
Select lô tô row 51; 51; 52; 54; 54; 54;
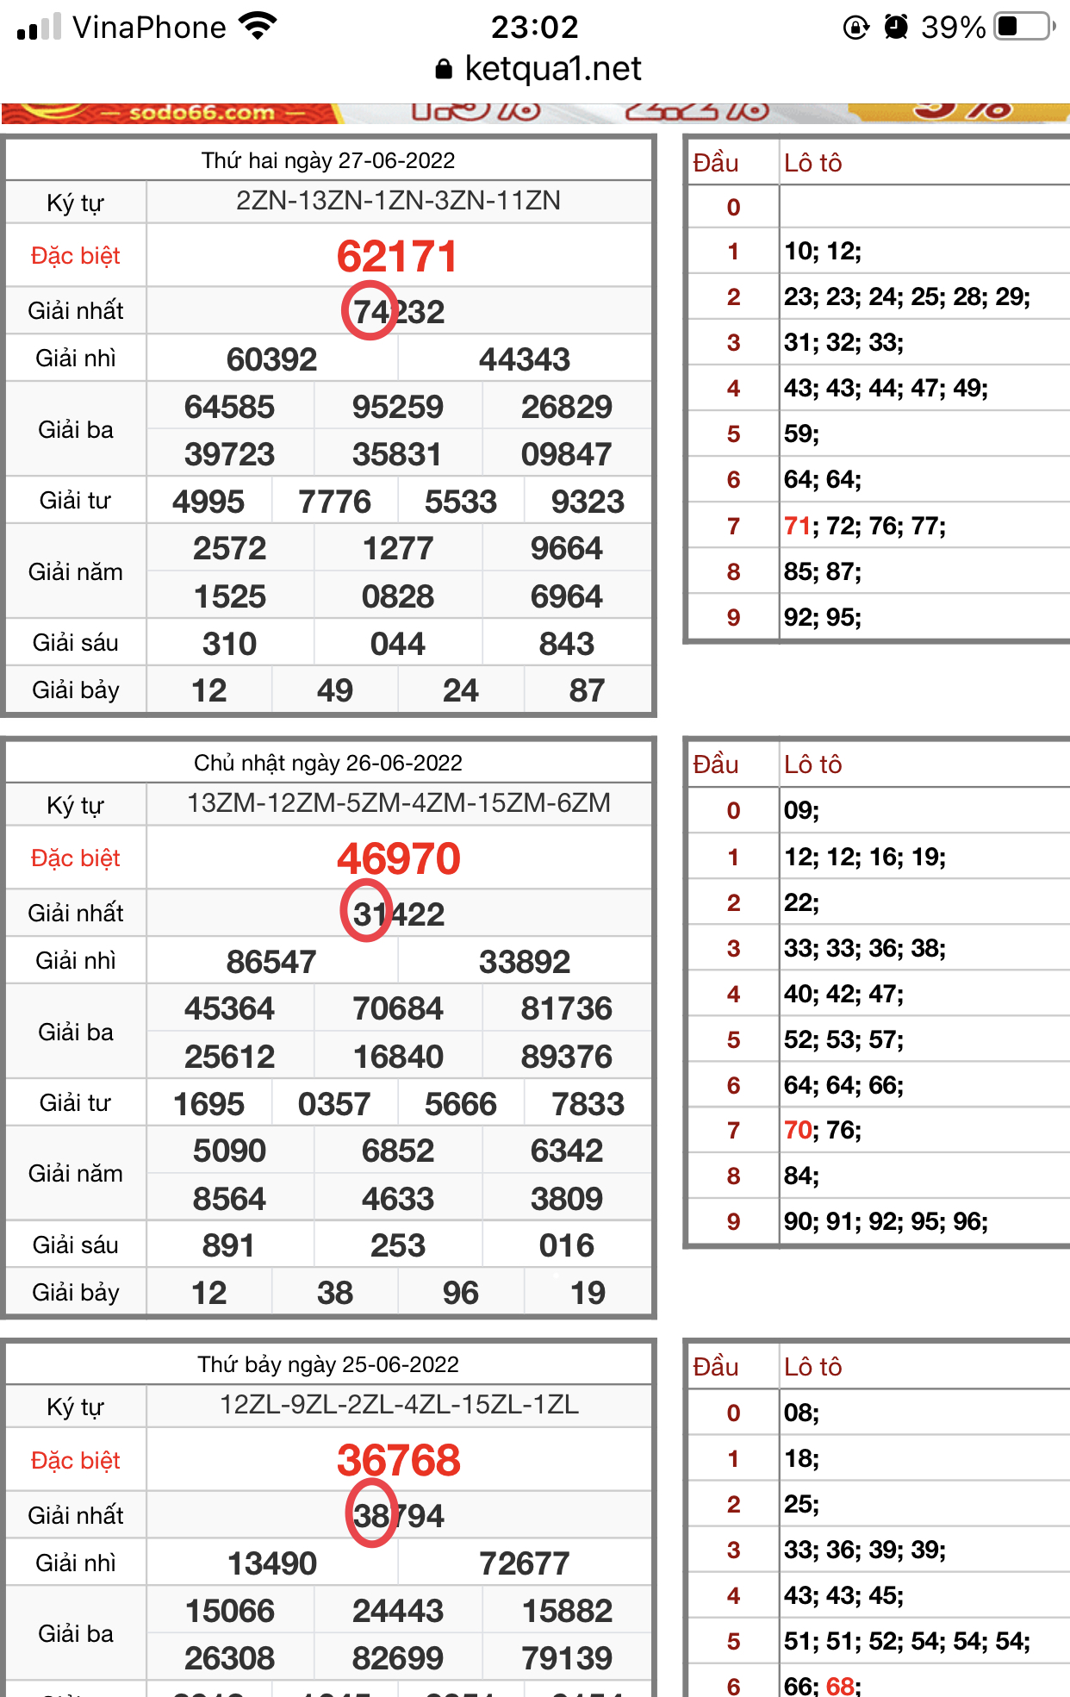point(907,1641)
